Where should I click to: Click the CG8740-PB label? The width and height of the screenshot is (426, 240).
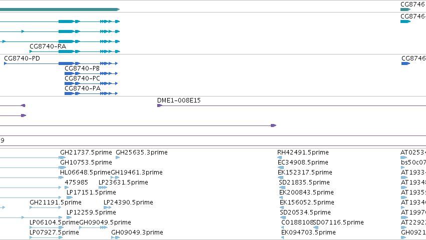pyautogui.click(x=82, y=68)
